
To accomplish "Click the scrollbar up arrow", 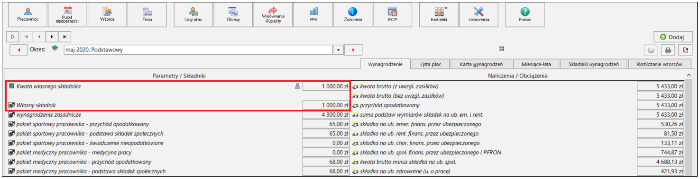I will click(689, 76).
